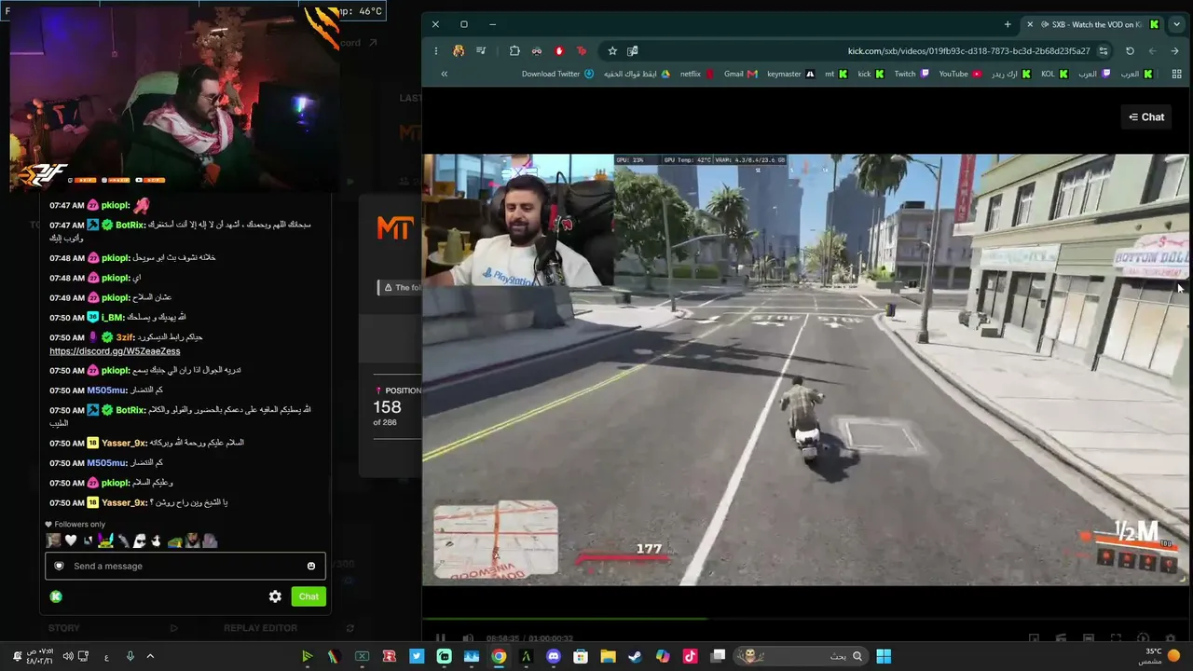1193x671 pixels.
Task: Open the browser tab search dropdown
Action: pos(1176,24)
